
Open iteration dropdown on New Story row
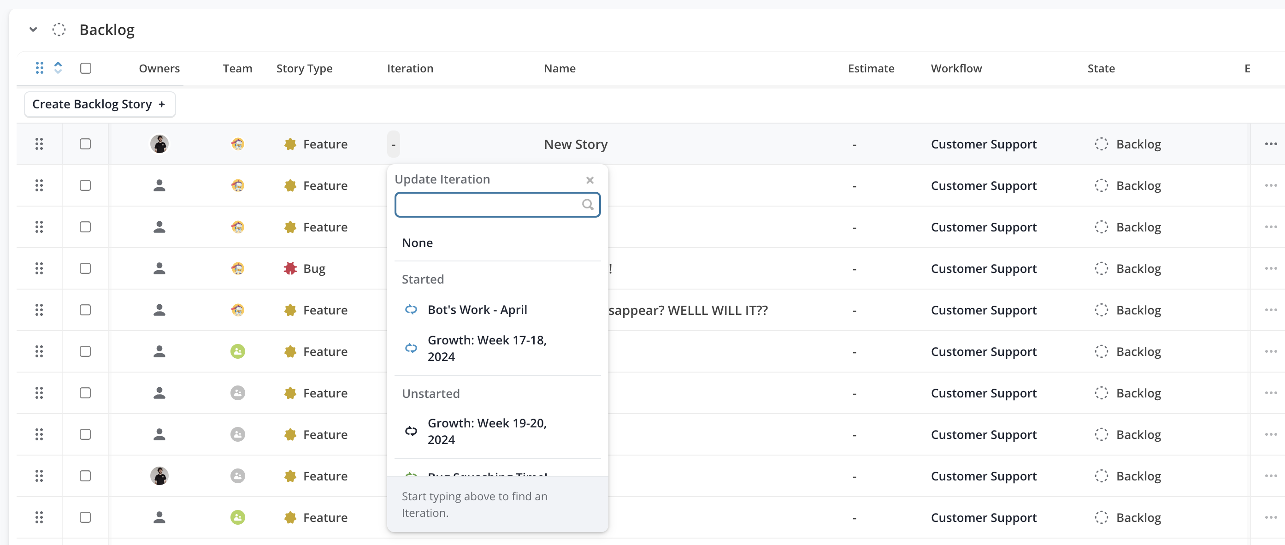point(393,144)
